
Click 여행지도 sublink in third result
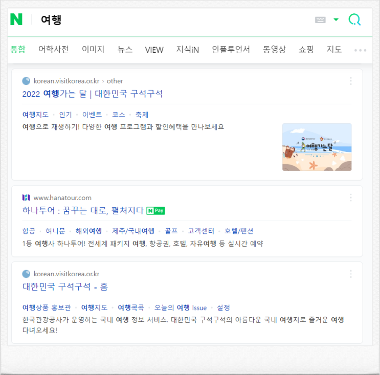94,307
